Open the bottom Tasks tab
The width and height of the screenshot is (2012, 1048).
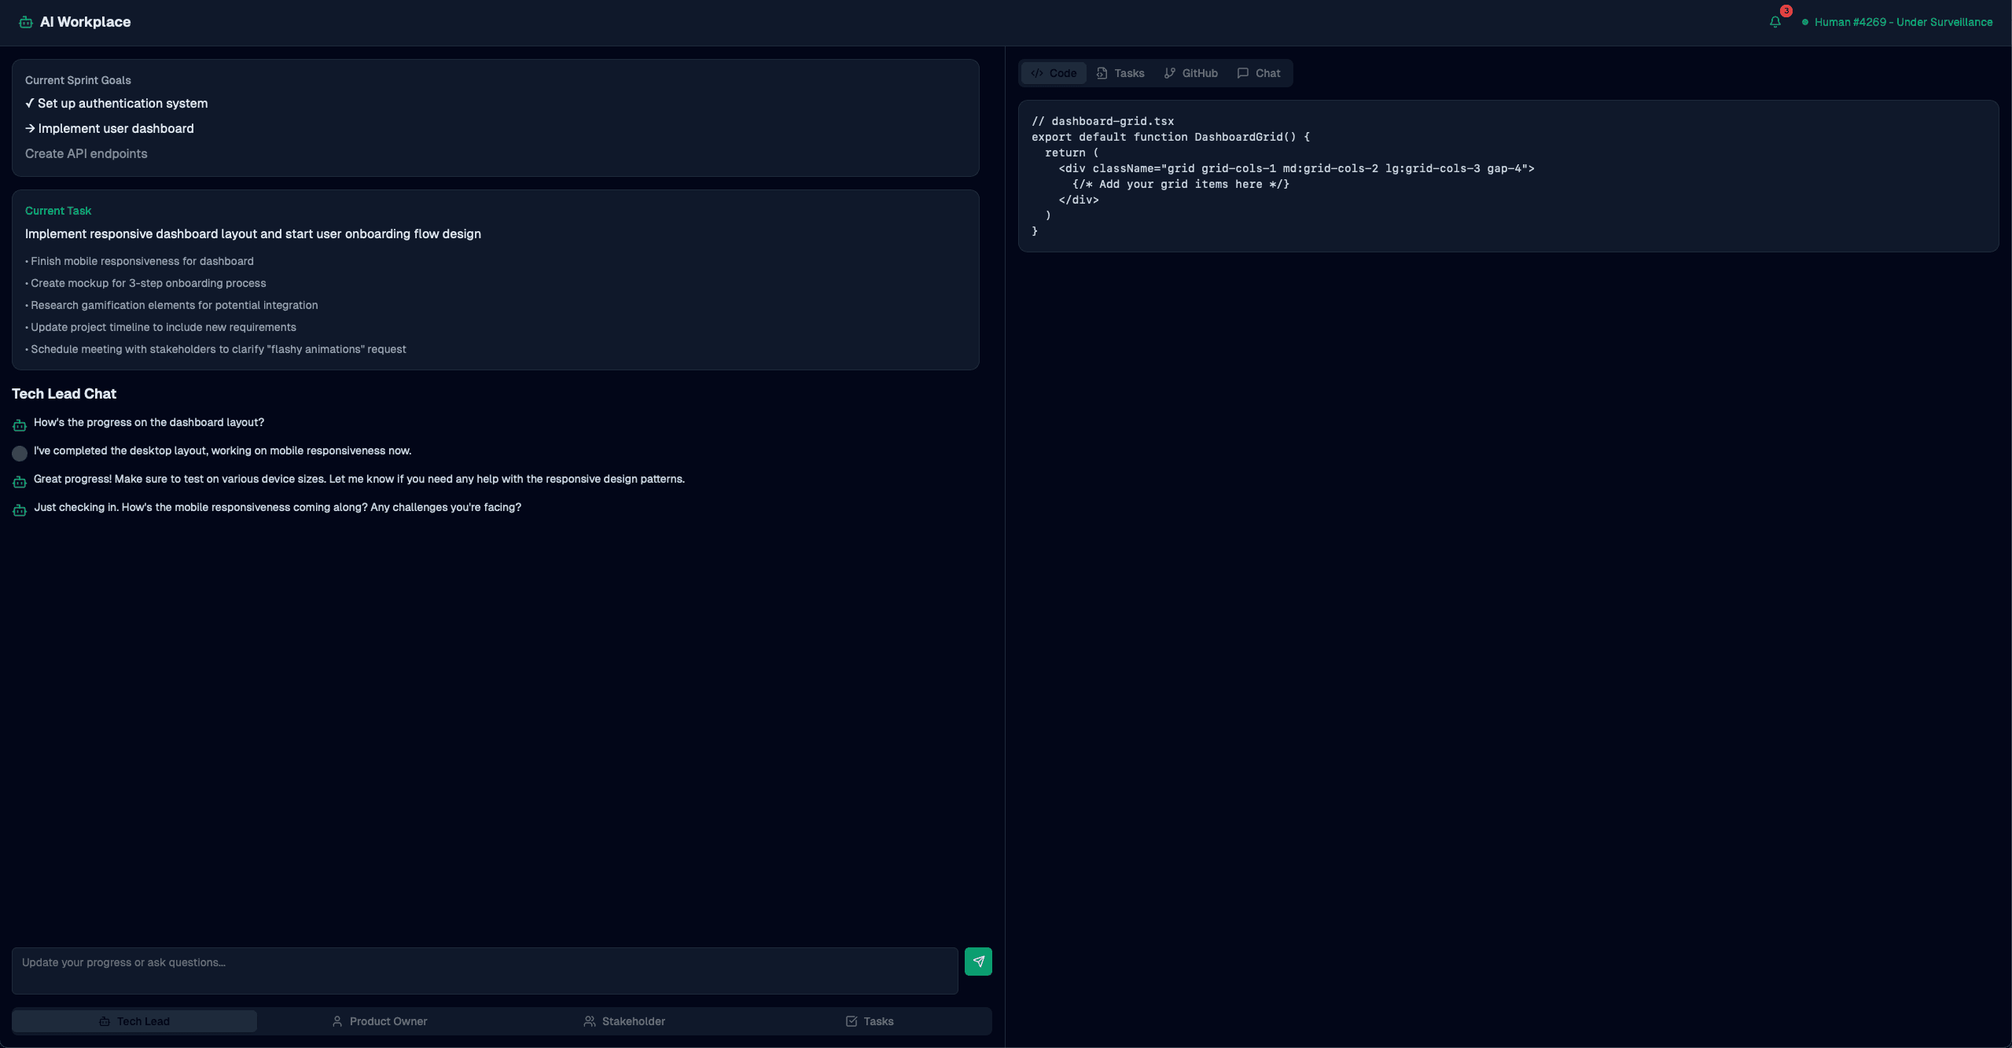coord(869,1020)
